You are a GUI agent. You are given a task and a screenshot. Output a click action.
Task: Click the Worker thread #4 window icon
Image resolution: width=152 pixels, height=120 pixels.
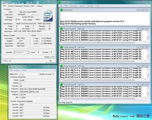tap(61, 85)
